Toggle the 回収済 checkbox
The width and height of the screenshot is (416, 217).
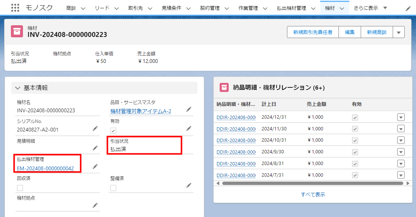point(20,188)
